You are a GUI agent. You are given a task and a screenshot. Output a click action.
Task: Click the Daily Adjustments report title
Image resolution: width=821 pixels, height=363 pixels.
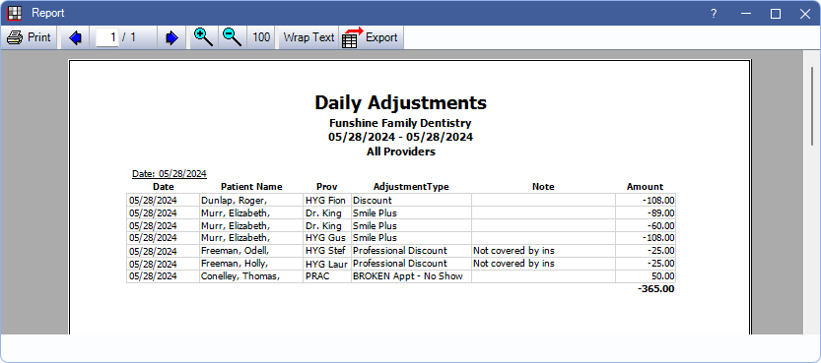pos(400,102)
